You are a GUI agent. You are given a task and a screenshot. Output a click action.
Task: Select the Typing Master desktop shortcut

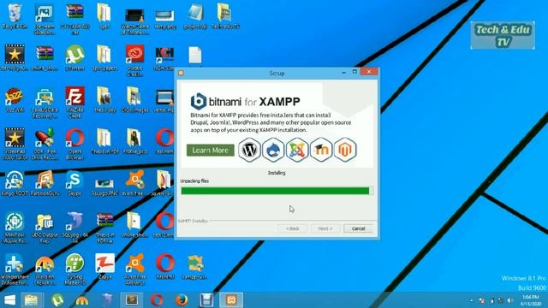74,269
